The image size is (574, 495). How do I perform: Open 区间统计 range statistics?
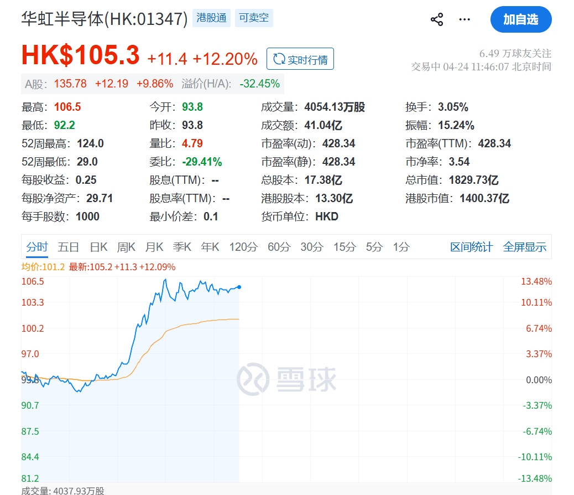[x=471, y=247]
